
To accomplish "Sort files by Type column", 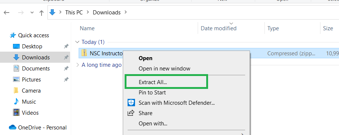I will tap(273, 28).
